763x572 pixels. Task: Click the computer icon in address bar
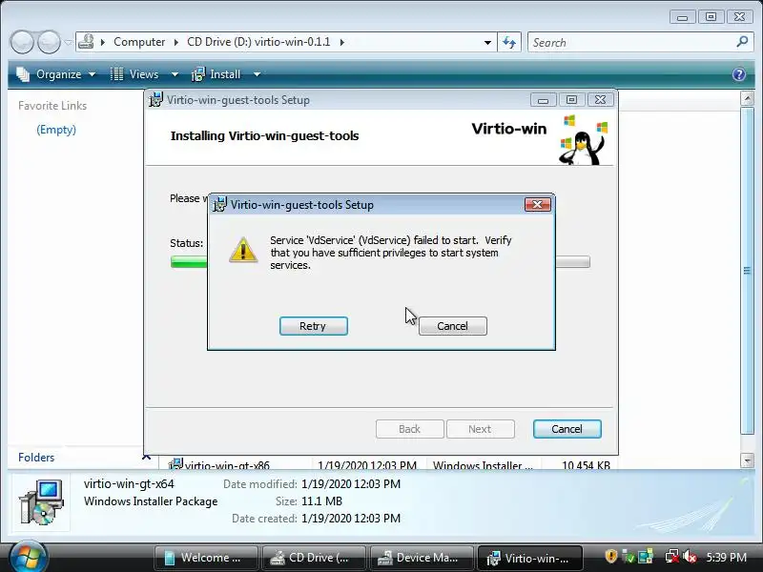point(86,42)
